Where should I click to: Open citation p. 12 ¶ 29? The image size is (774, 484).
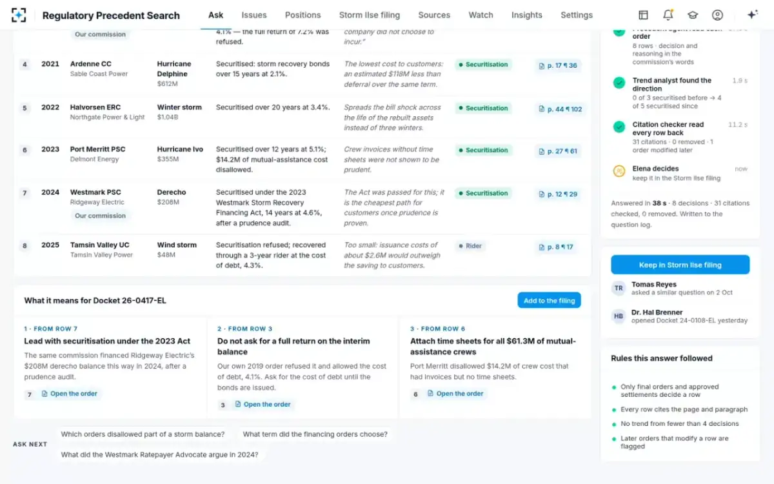coord(559,194)
